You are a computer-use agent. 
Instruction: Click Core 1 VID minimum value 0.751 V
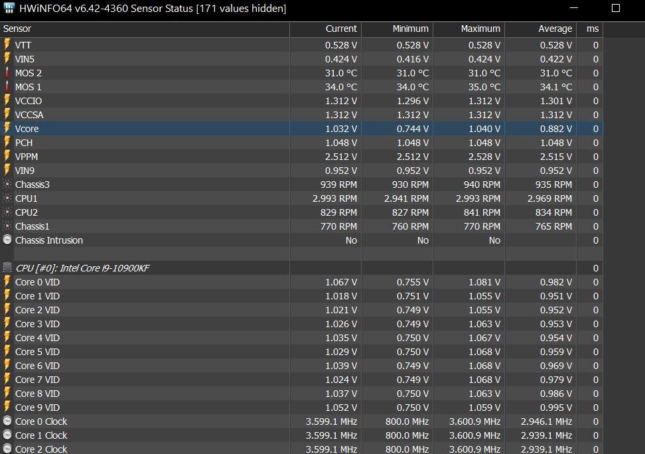click(413, 296)
